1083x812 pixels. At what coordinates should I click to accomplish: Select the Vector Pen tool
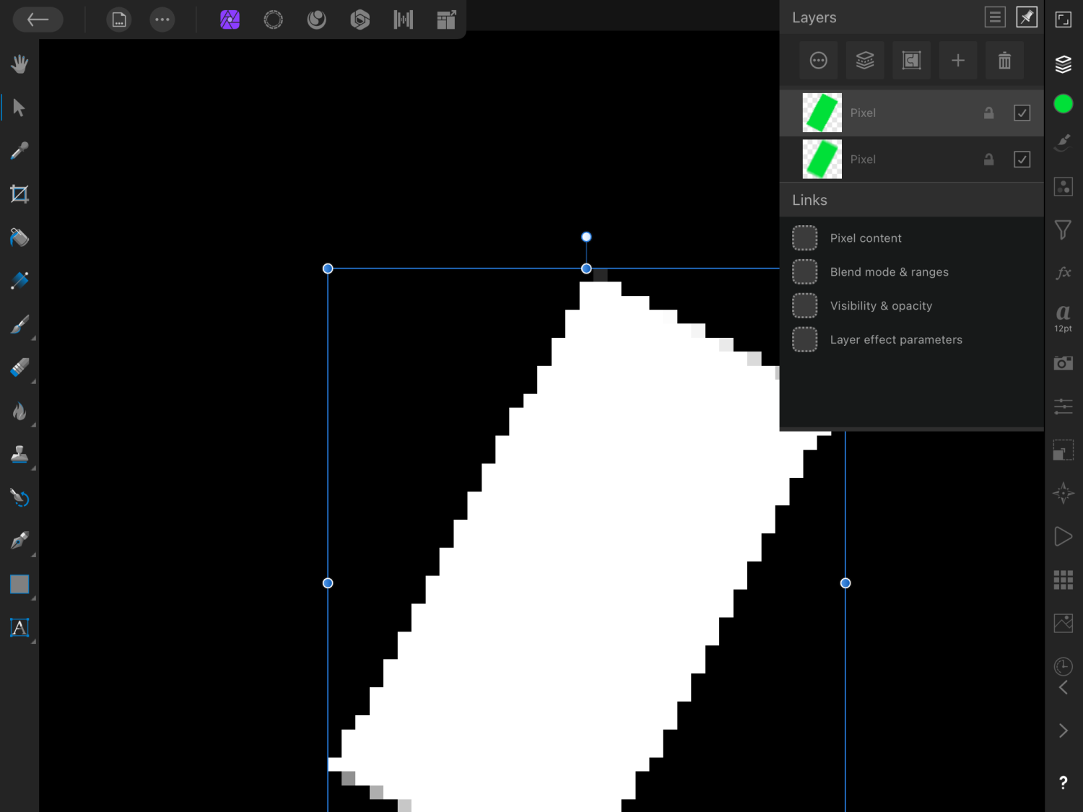pos(19,540)
